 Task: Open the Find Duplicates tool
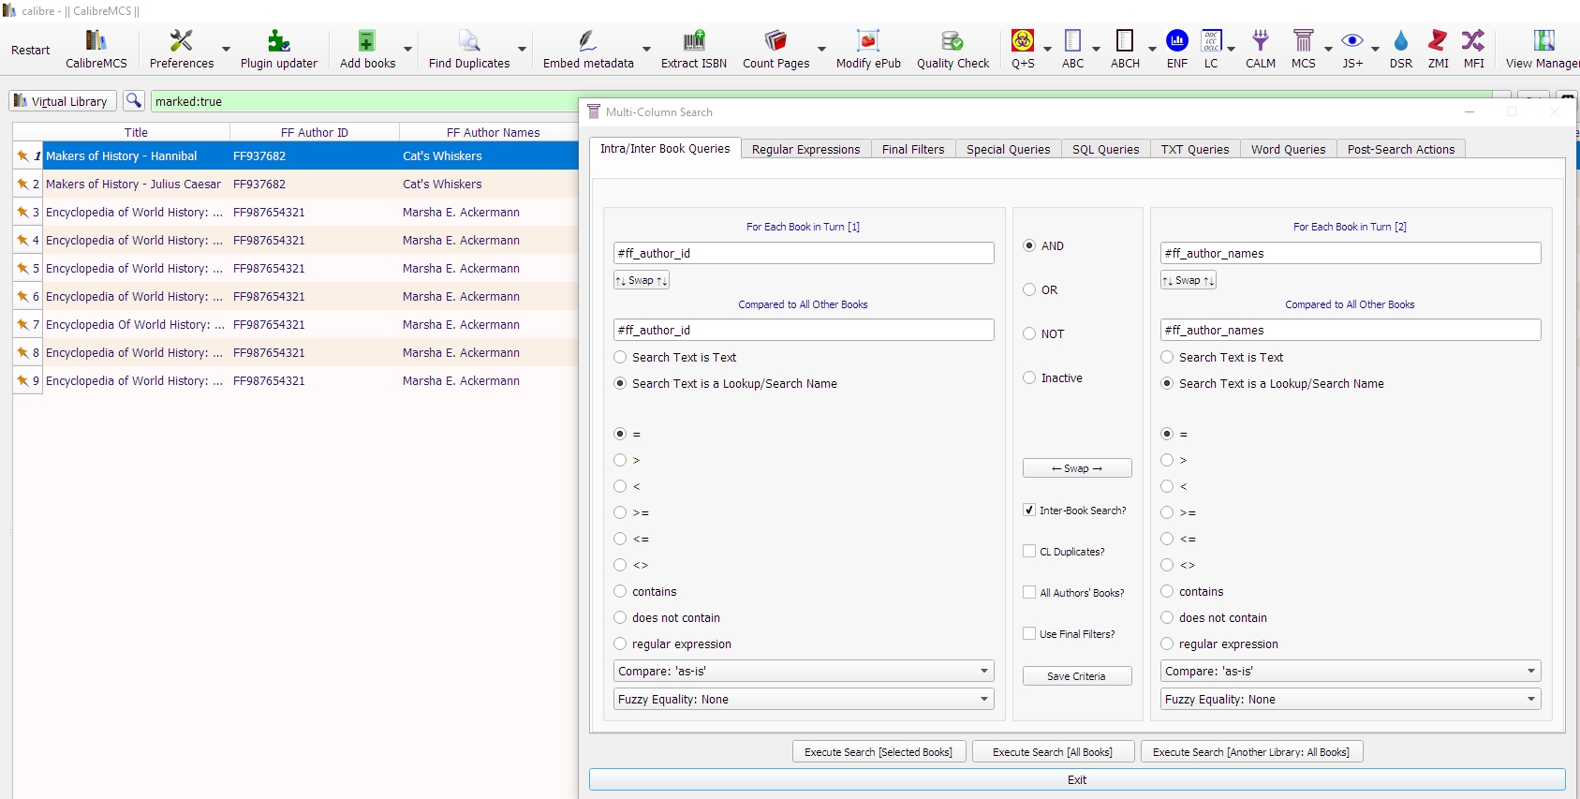(468, 49)
